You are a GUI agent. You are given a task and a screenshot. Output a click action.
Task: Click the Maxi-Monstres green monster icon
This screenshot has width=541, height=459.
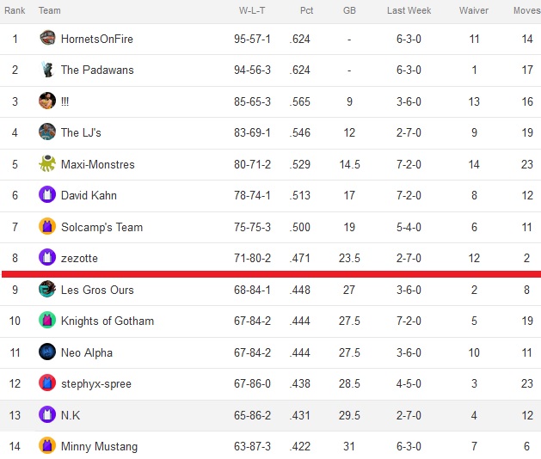click(47, 163)
